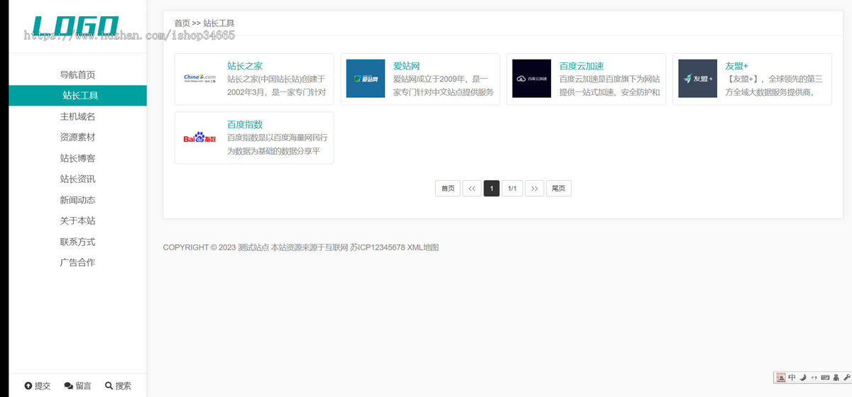
Task: Go to the next page with >>
Action: 535,189
